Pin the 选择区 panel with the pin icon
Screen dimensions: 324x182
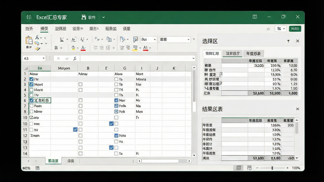288,41
